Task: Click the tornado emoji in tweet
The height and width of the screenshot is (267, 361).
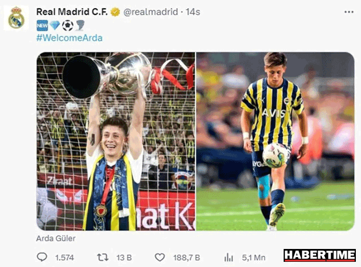Action: 80,25
